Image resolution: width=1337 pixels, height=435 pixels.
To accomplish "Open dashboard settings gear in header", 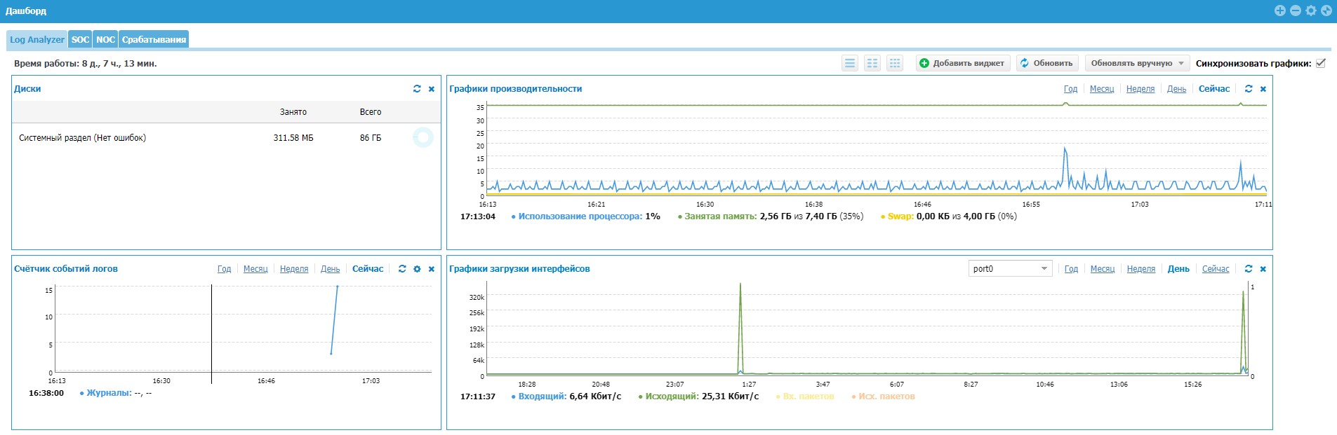I will tap(1311, 11).
